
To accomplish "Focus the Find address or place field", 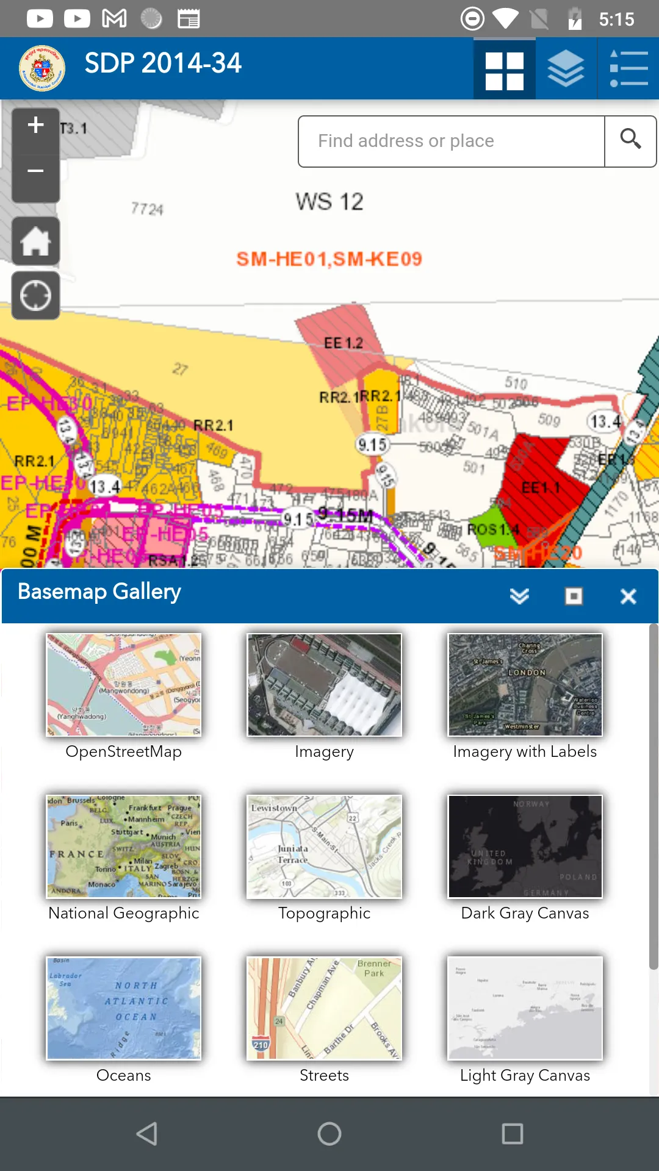I will (452, 141).
